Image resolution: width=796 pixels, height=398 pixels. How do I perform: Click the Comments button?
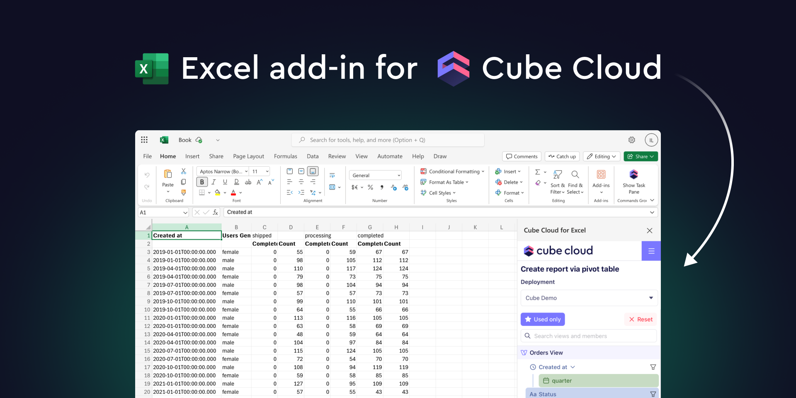click(522, 156)
